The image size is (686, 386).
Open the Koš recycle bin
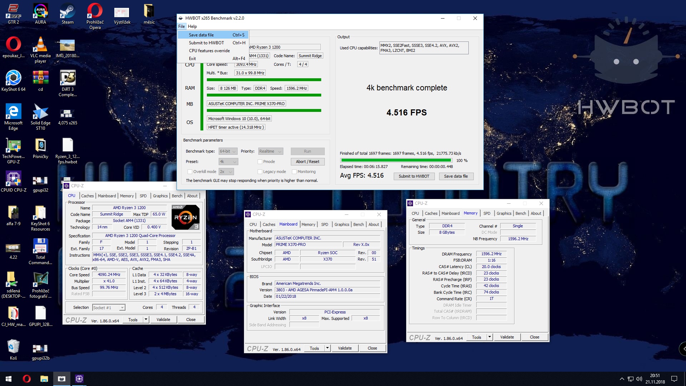[13, 350]
